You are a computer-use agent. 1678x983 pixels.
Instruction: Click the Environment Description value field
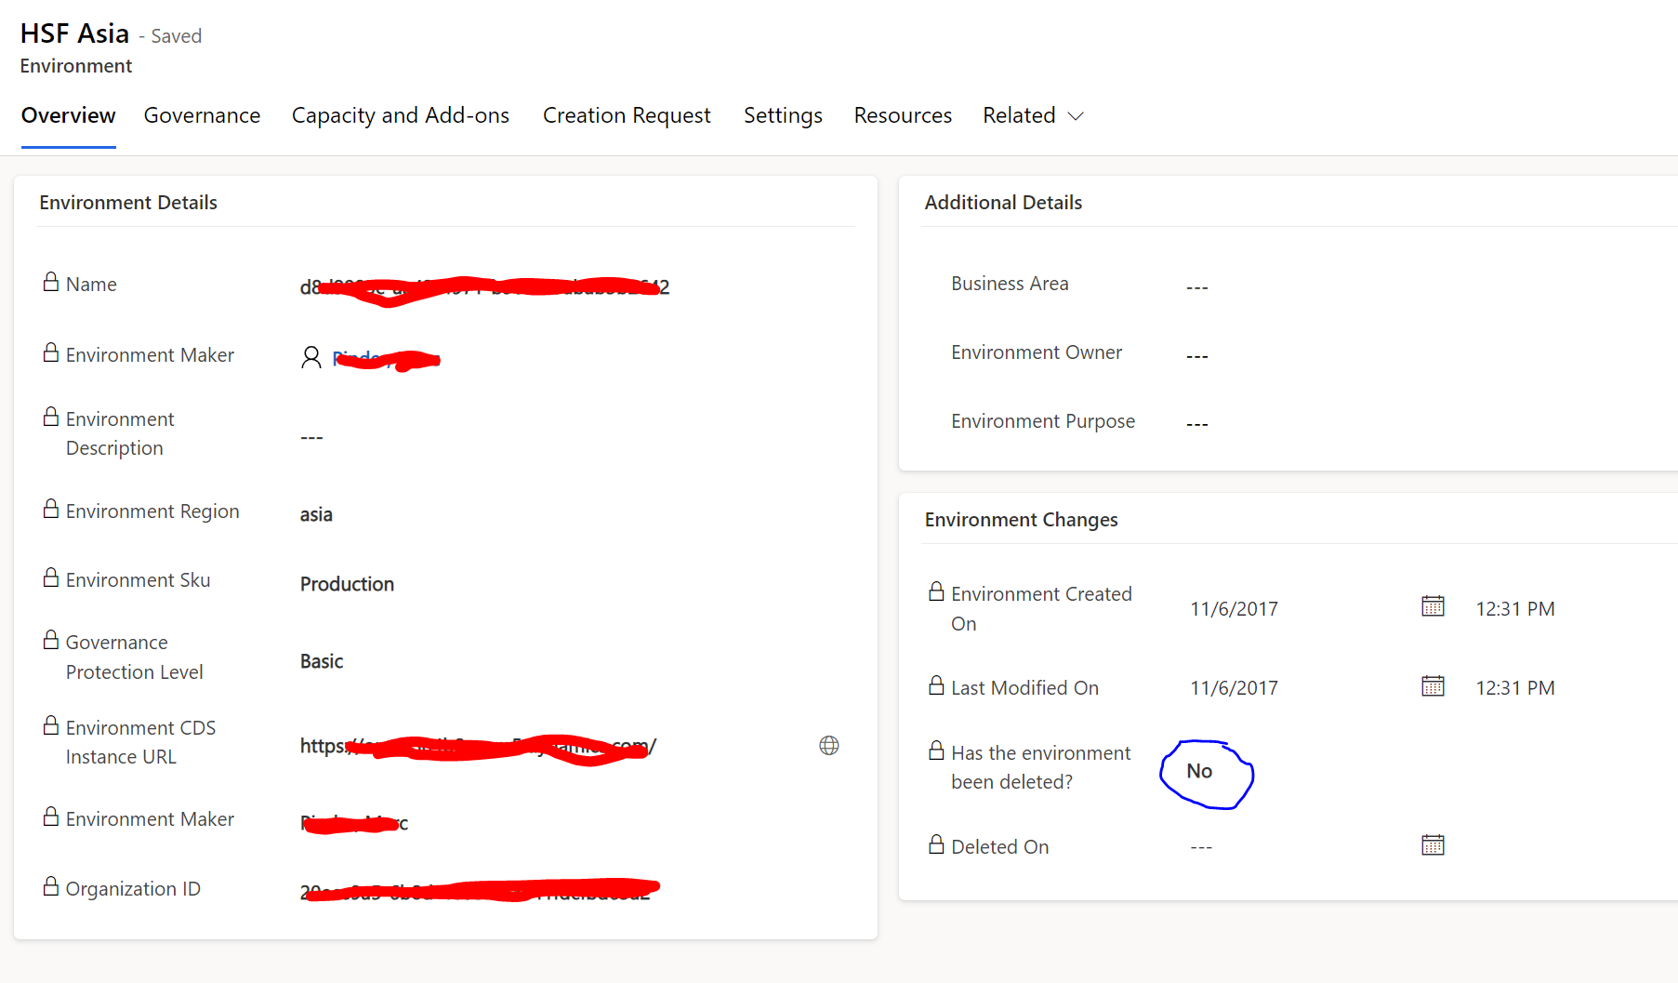pos(311,435)
